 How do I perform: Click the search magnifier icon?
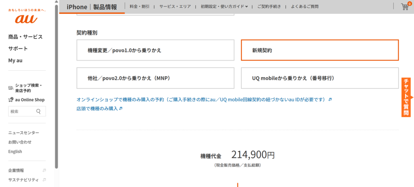click(x=39, y=111)
